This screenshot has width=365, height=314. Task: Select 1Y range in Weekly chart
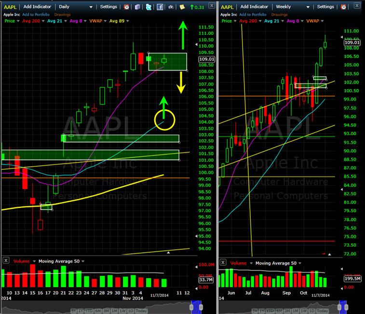click(x=262, y=311)
